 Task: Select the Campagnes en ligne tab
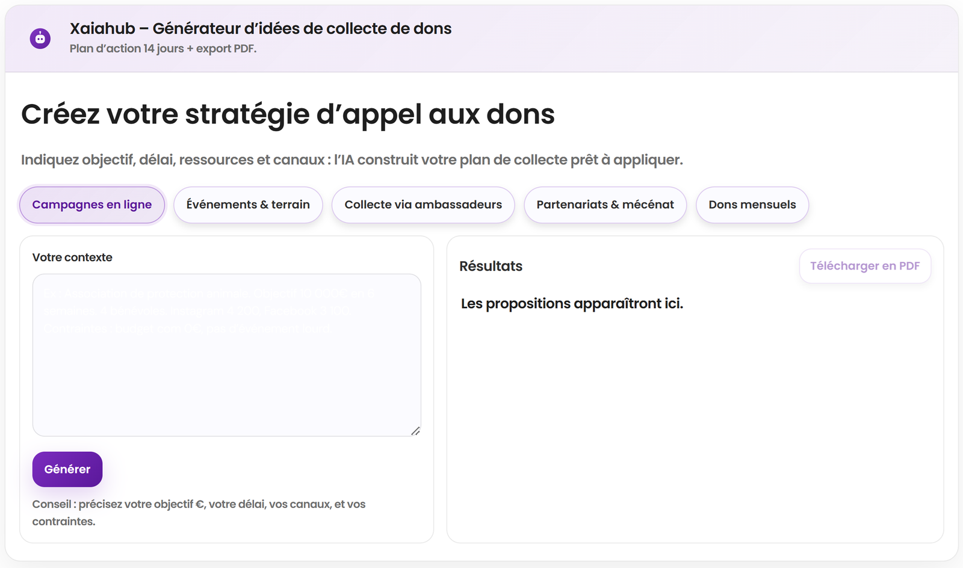(x=92, y=205)
